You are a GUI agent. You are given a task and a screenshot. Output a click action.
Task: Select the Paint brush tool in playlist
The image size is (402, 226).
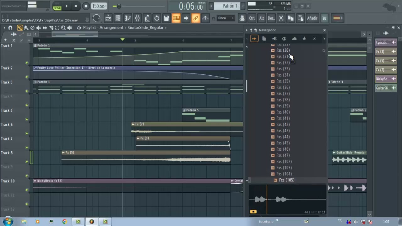pos(26,28)
